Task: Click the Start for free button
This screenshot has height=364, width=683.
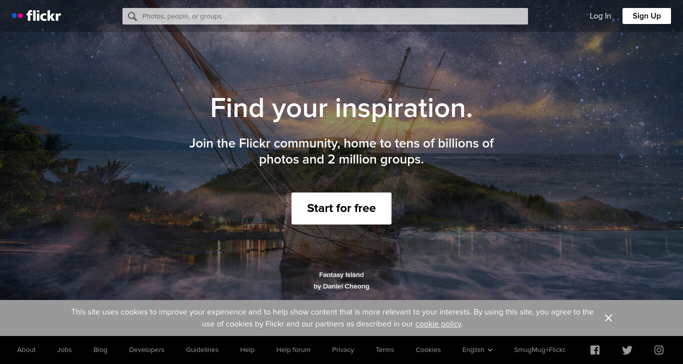Action: point(341,208)
